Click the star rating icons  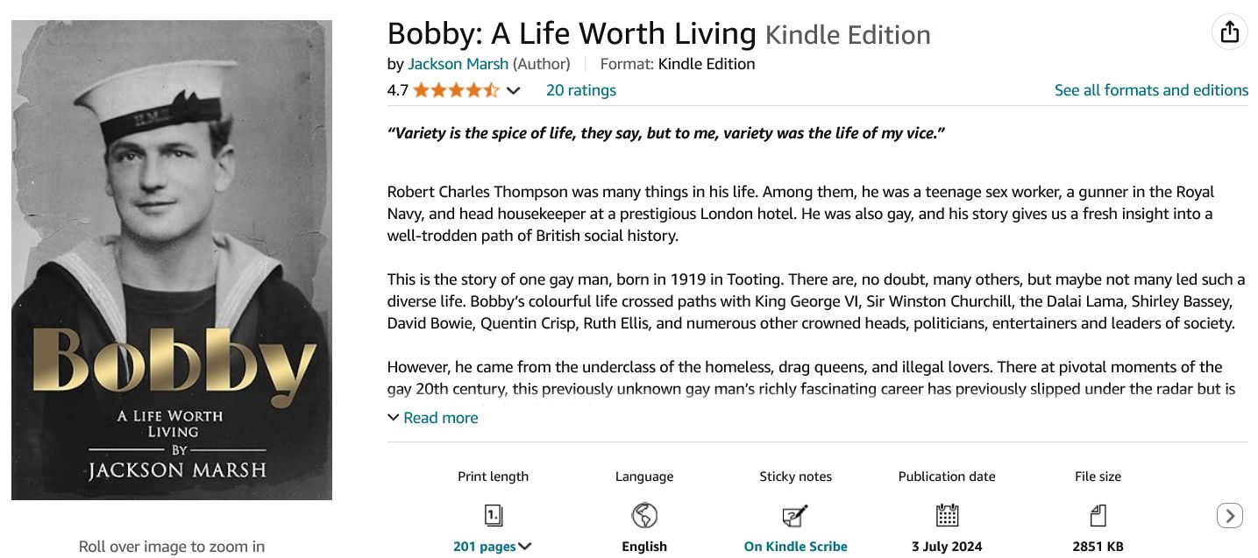[456, 90]
